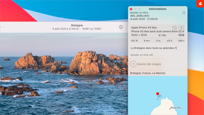Click the 4032 × 3024 dimensions text
This screenshot has width=204, height=115.
(x=139, y=35)
